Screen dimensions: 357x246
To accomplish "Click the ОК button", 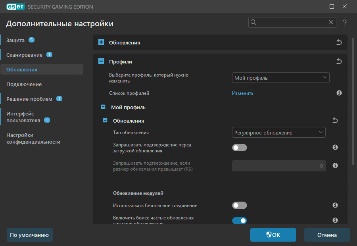I will click(x=273, y=235).
